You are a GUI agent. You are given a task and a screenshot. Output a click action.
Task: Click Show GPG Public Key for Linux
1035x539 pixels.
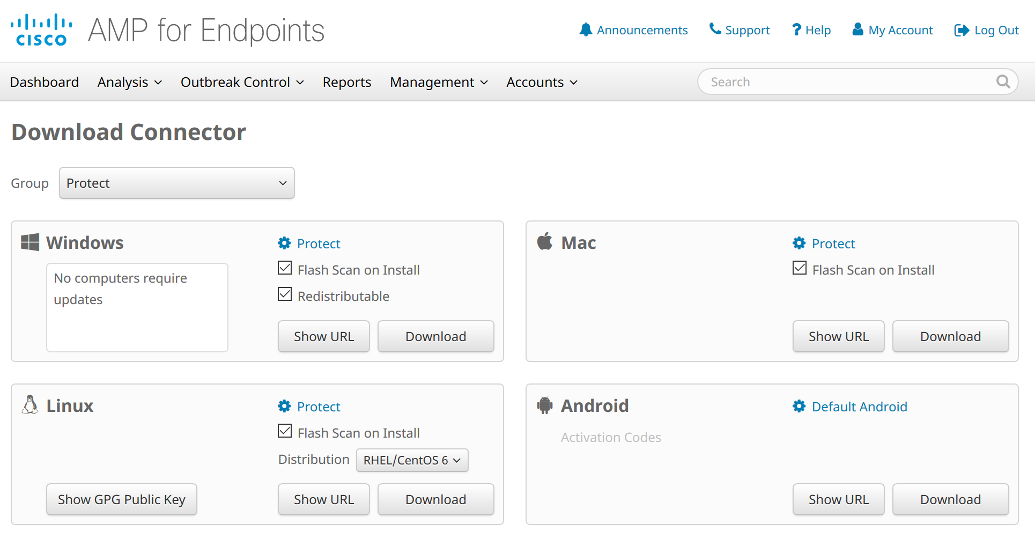click(x=122, y=499)
